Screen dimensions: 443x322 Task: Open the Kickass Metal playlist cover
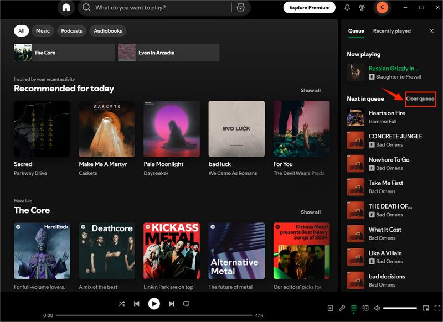coord(172,251)
